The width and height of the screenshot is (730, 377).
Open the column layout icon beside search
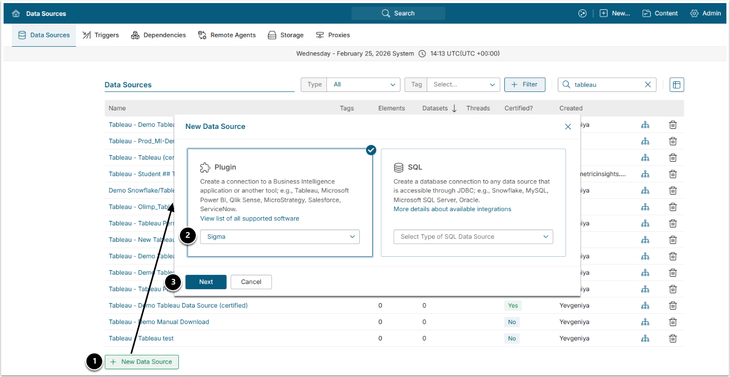677,85
